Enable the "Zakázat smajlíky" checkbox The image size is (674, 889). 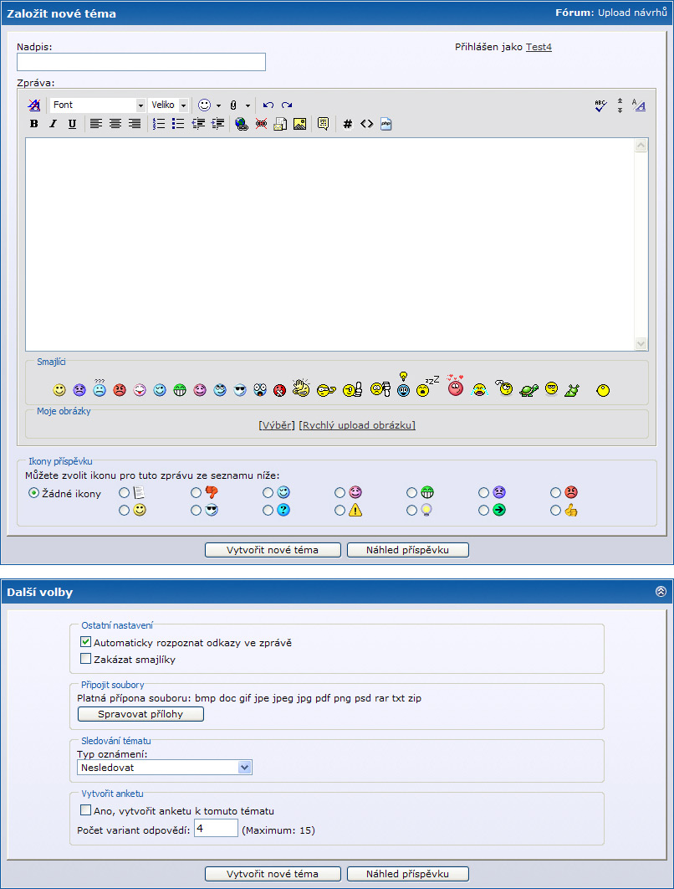[85, 659]
